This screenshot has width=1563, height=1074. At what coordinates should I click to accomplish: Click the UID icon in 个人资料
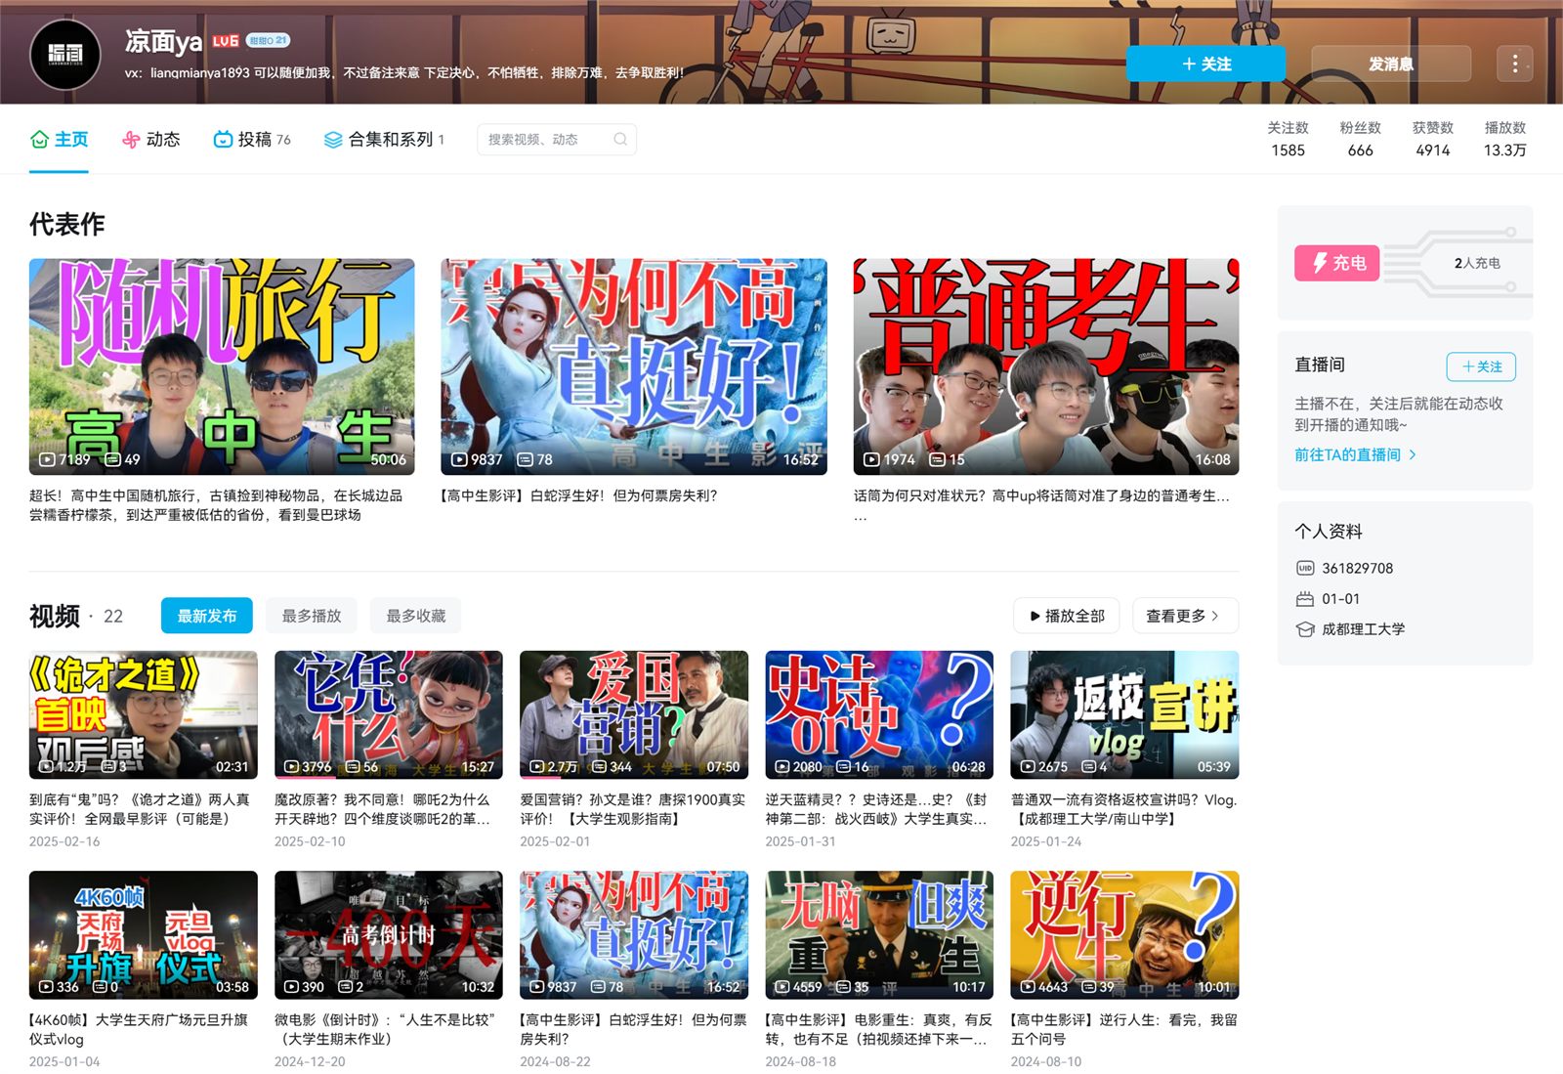(1305, 568)
